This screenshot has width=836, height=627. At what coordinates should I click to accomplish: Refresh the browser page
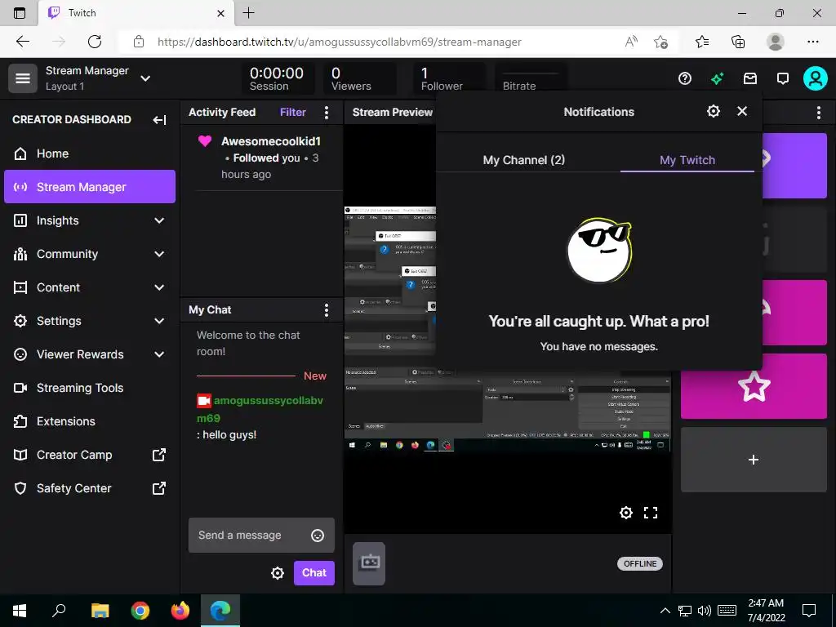coord(95,42)
